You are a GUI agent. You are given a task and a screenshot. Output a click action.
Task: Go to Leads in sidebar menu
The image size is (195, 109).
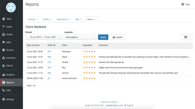[x=9, y=27]
